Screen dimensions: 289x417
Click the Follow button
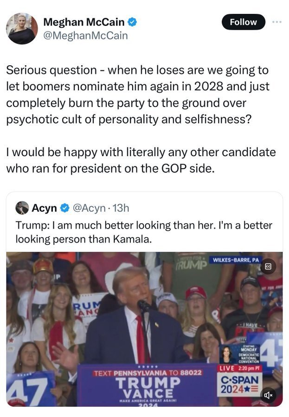coord(243,22)
